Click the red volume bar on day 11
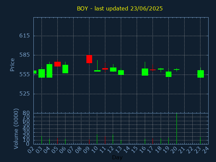This screenshot has width=216, height=162. point(105,140)
